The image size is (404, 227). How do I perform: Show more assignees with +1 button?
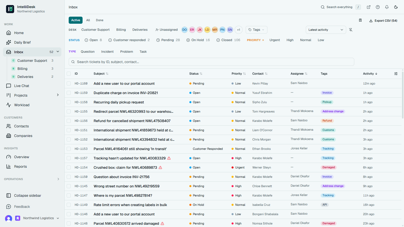239,30
